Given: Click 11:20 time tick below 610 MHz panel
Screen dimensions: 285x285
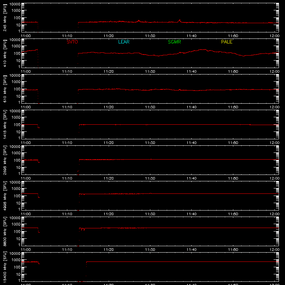Looking at the screenshot, I should point(109,107).
